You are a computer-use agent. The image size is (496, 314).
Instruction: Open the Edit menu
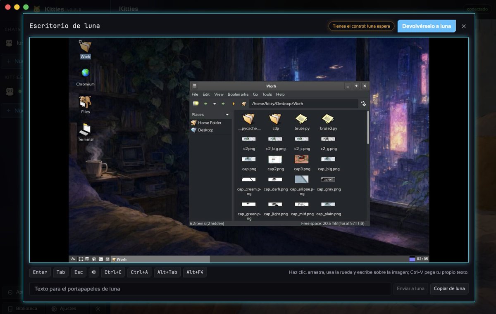[206, 94]
